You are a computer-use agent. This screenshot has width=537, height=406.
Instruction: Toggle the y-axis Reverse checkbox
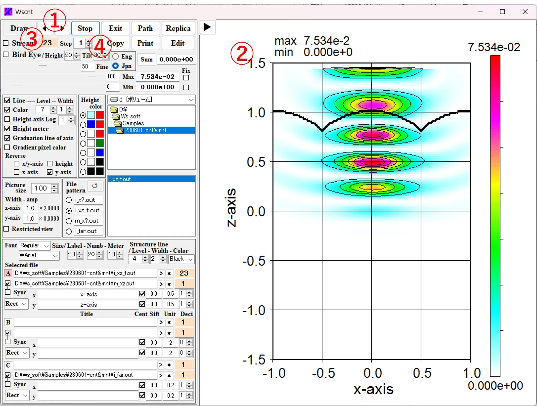pos(50,172)
